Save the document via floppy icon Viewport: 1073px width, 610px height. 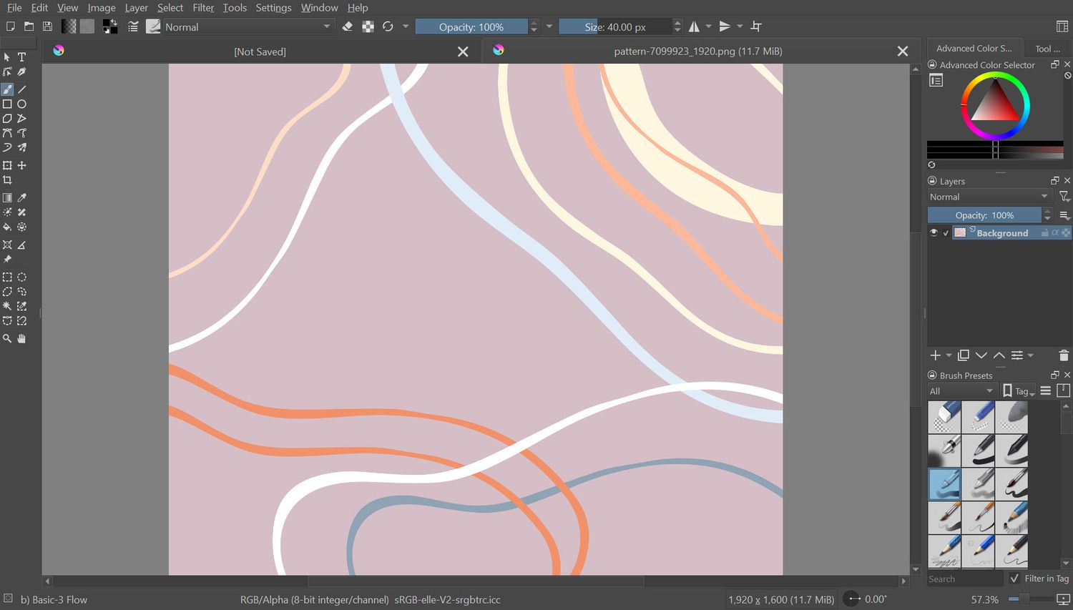pos(47,26)
